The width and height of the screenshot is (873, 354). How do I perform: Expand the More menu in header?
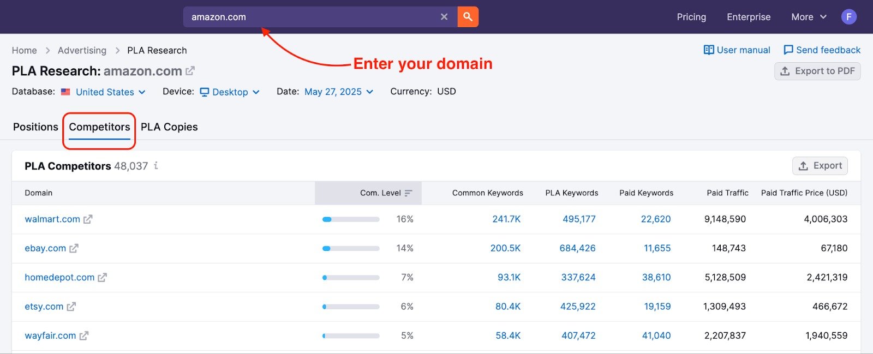809,17
